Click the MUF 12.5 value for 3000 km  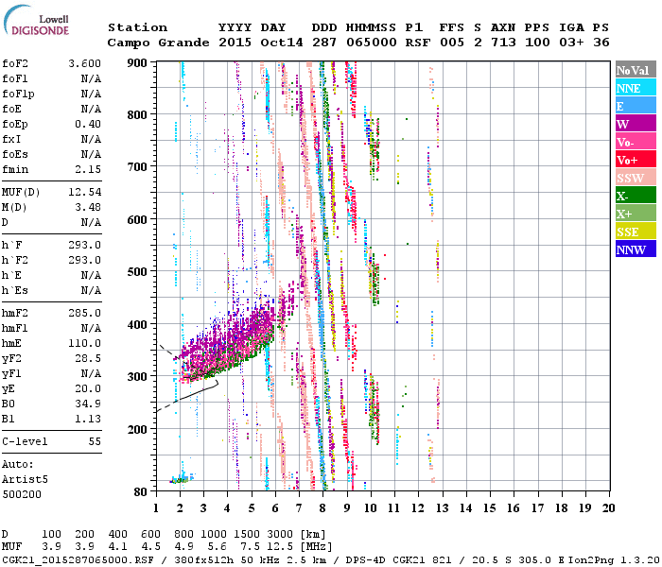point(279,547)
